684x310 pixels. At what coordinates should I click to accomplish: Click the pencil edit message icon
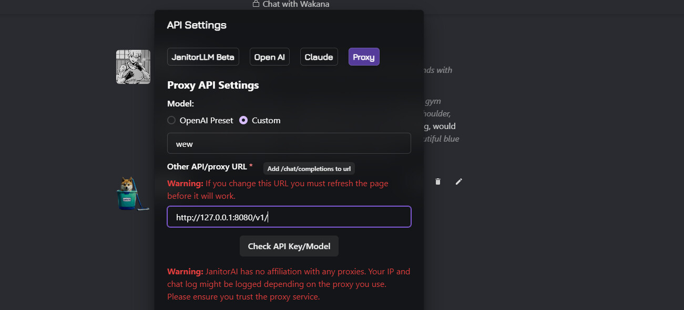[x=459, y=181]
